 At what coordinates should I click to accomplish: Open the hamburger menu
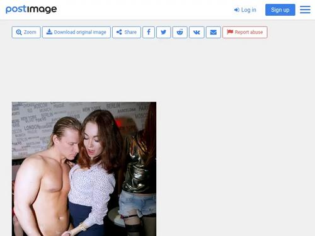click(305, 9)
